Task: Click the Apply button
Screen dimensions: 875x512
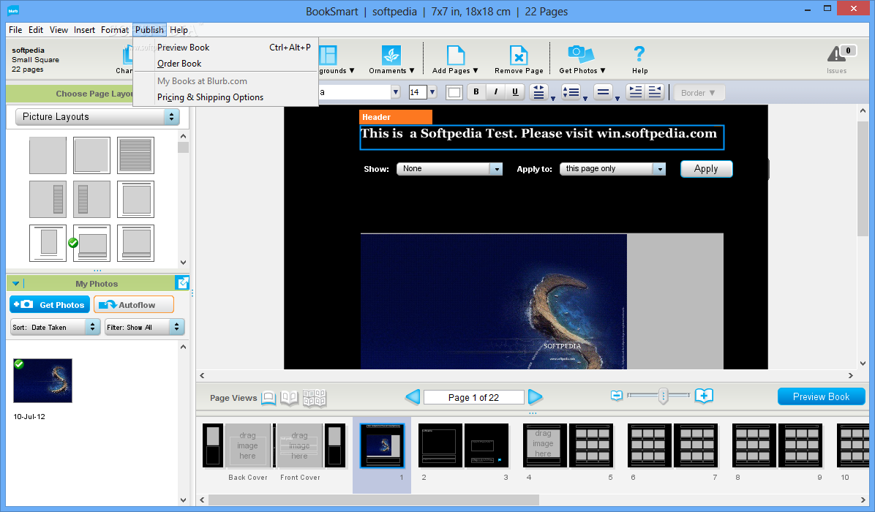Action: (x=706, y=168)
